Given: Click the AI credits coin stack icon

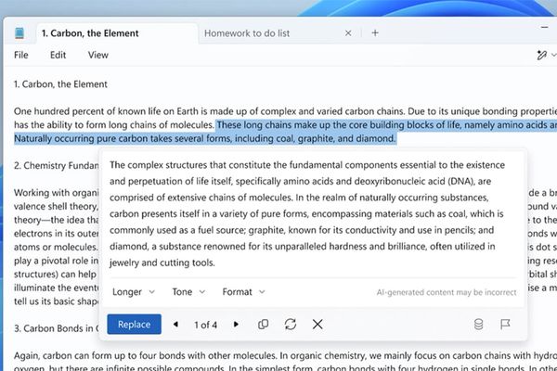Looking at the screenshot, I should click(x=478, y=324).
